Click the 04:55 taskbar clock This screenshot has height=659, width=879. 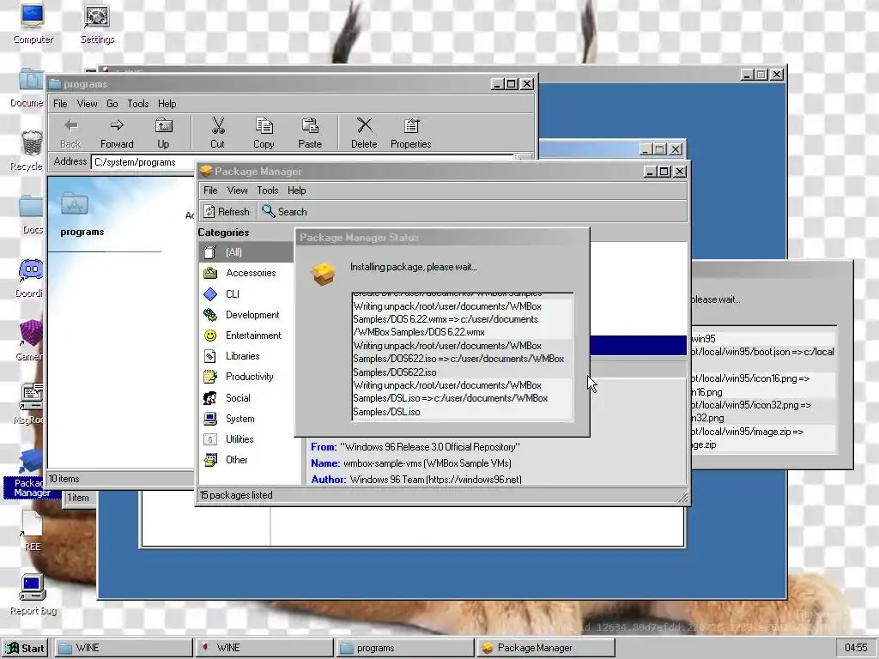coord(856,648)
